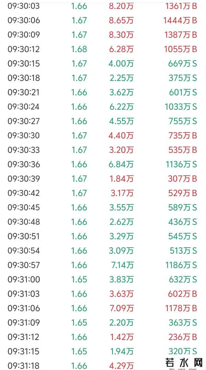The width and height of the screenshot is (206, 370).
Task: Select the 3.62万 volume value
Action: 121,92
